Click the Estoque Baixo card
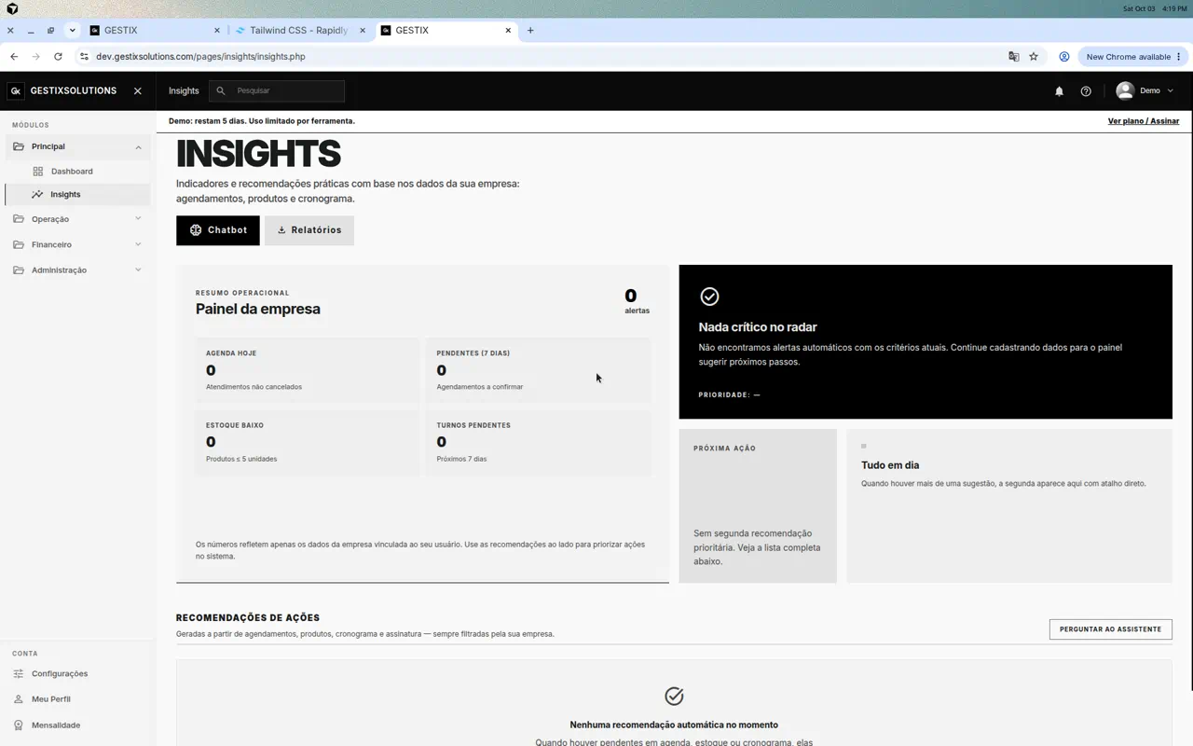The width and height of the screenshot is (1193, 746). coord(307,442)
